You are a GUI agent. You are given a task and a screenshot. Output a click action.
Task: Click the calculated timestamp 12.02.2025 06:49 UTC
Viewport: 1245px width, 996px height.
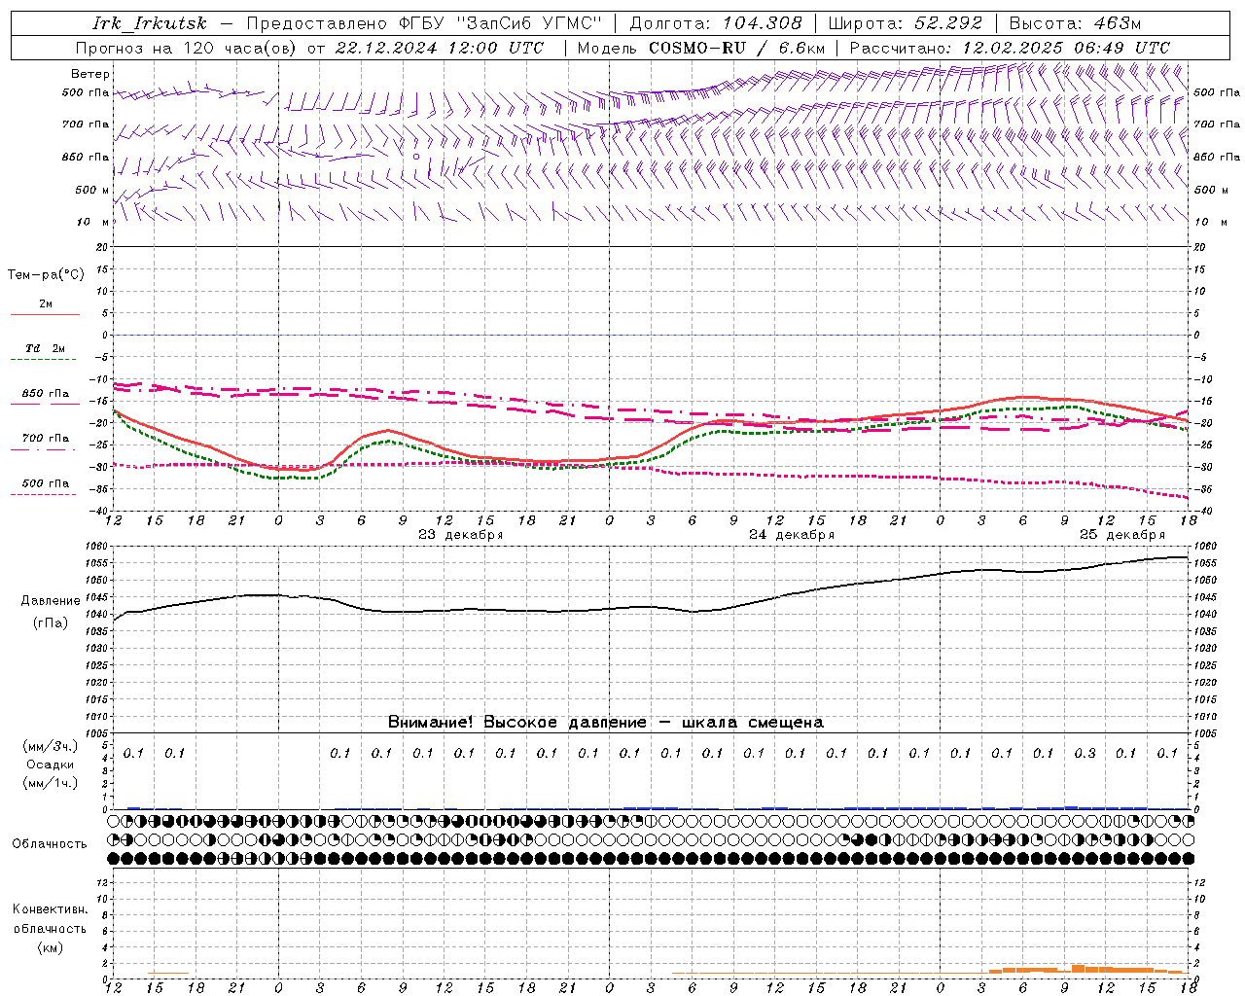(x=1065, y=48)
